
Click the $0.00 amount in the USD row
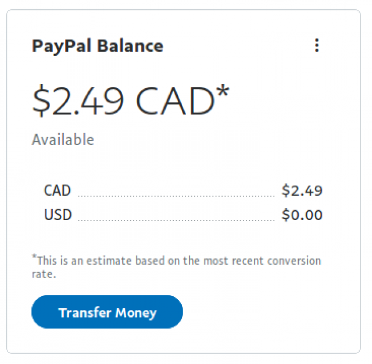point(302,215)
